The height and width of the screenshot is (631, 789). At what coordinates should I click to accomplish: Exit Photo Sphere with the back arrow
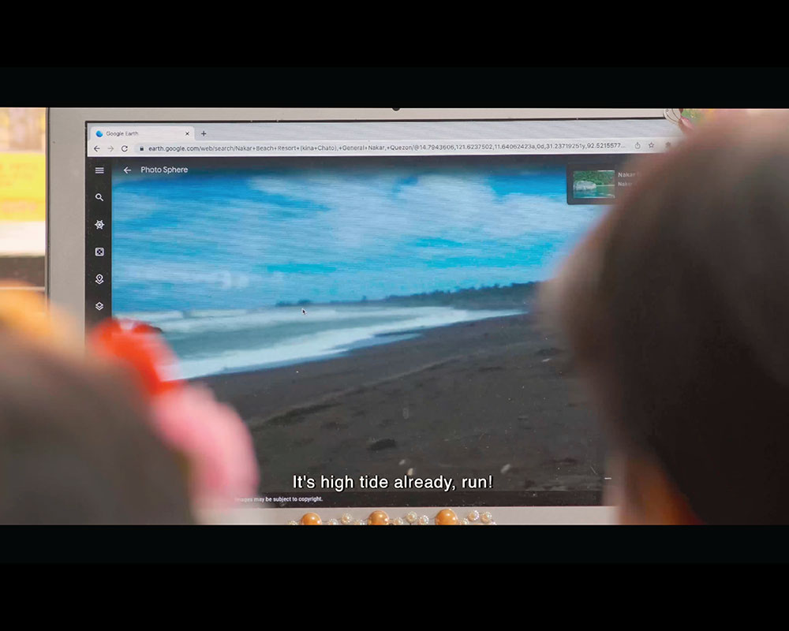pos(127,170)
